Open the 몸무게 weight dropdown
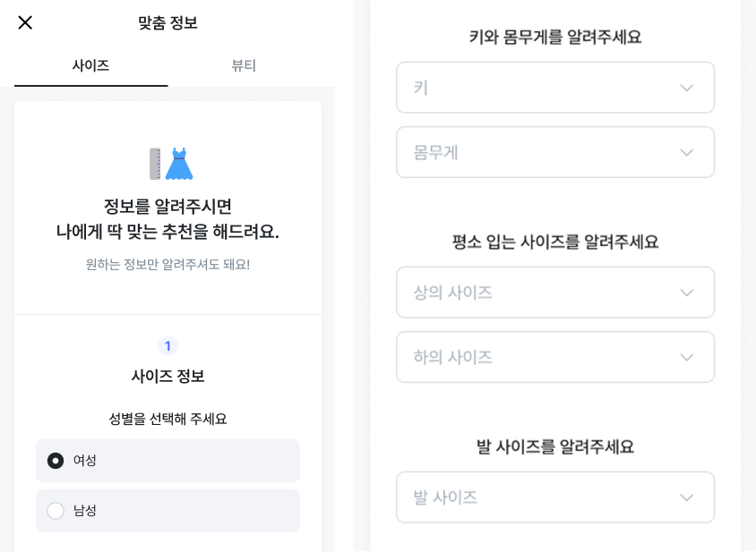Image resolution: width=756 pixels, height=552 pixels. pyautogui.click(x=555, y=152)
